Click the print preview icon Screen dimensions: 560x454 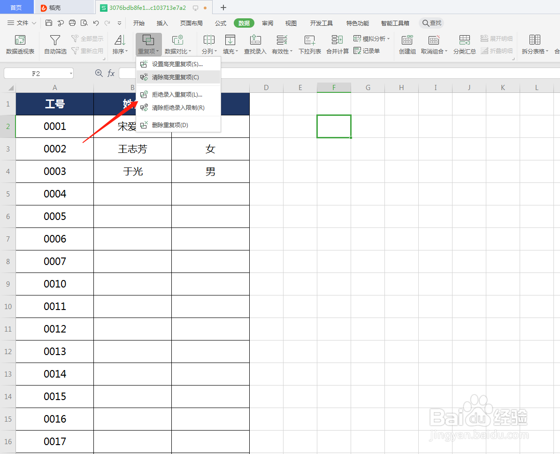click(x=84, y=23)
